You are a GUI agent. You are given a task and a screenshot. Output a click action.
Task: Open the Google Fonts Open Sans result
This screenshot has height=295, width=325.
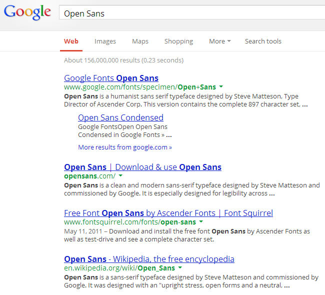pyautogui.click(x=111, y=78)
